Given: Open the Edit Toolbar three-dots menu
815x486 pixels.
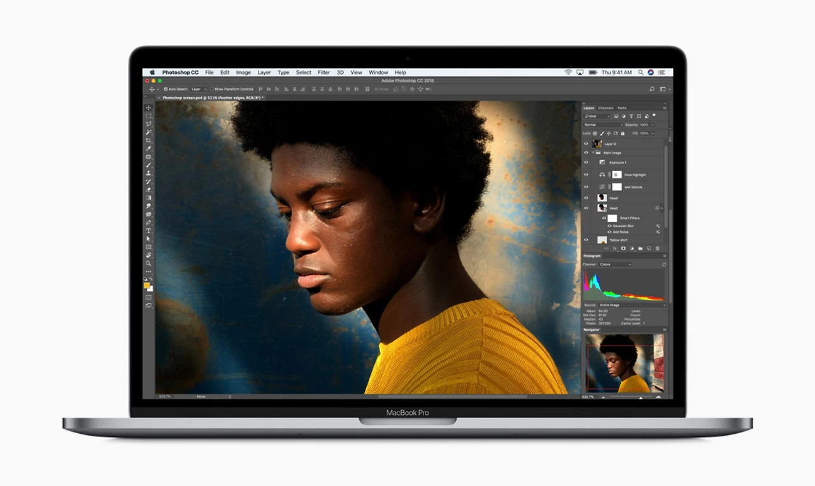Looking at the screenshot, I should click(x=148, y=272).
